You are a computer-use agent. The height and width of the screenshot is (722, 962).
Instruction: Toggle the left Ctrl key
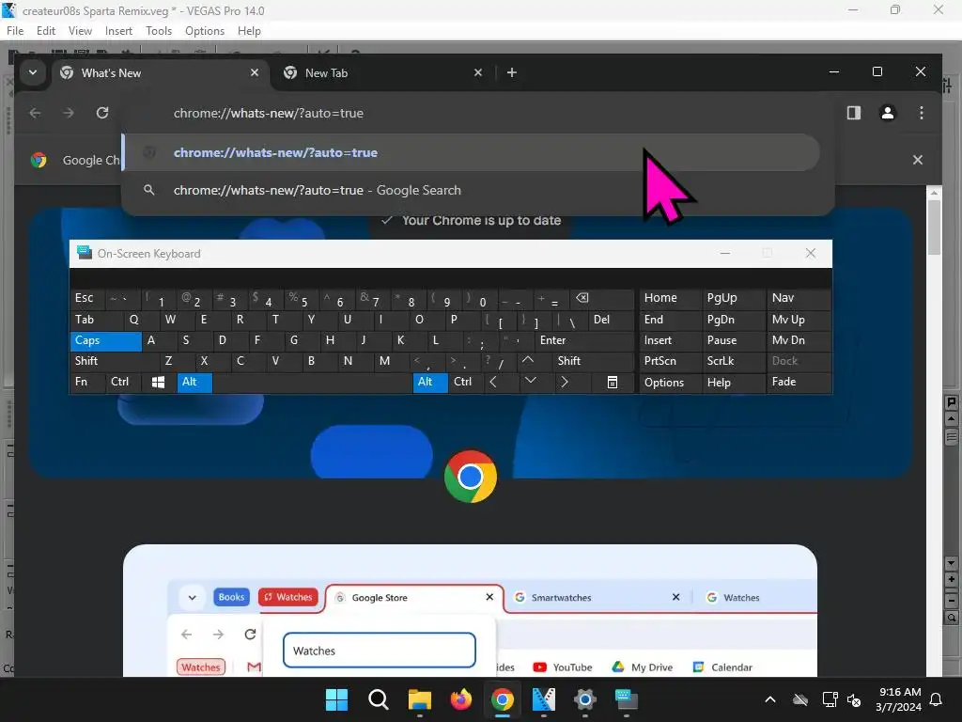[123, 382]
